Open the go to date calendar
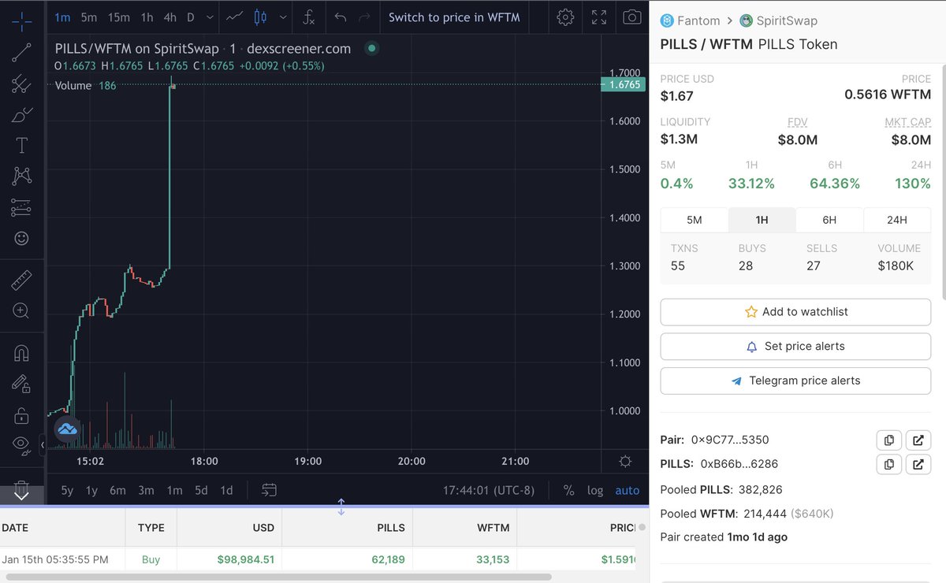Image resolution: width=946 pixels, height=583 pixels. pyautogui.click(x=269, y=490)
